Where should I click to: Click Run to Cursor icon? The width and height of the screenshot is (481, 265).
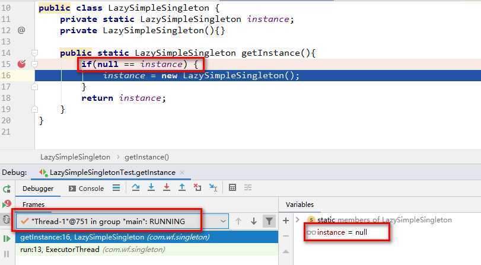click(x=213, y=187)
